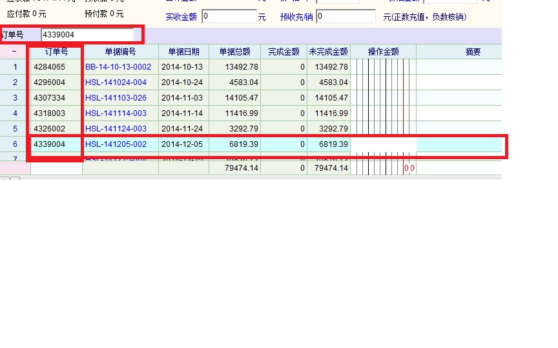
Task: Sort by 订单号 column header
Action: coord(56,52)
